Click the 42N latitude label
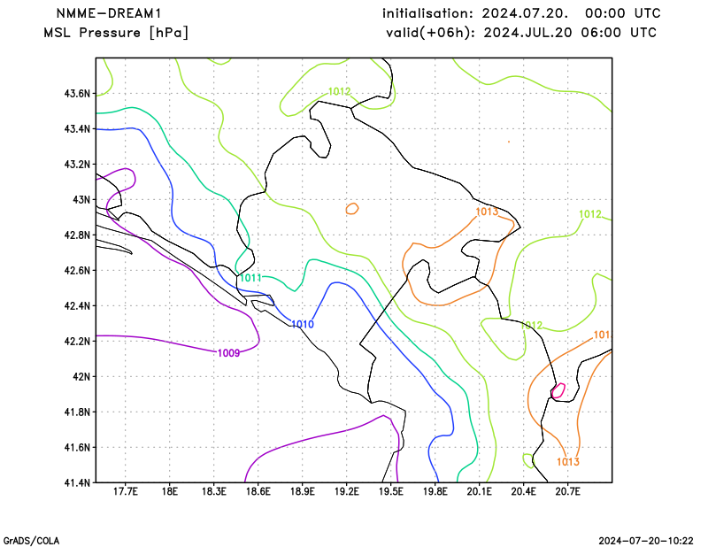 81,377
